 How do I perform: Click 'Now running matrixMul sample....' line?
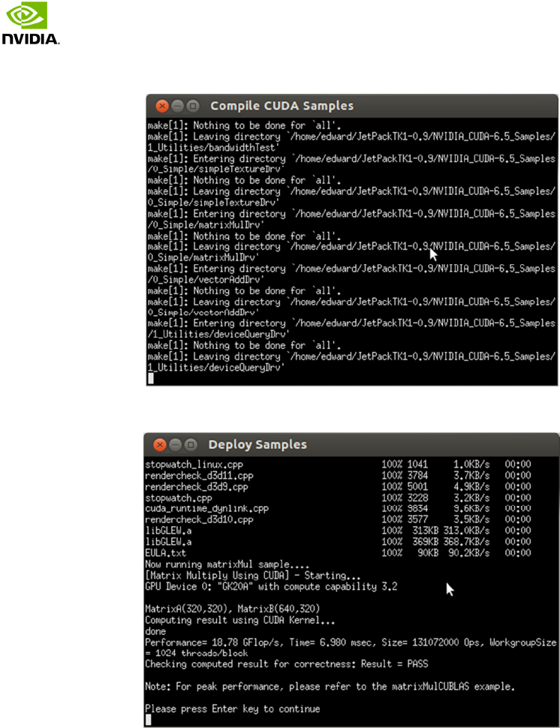[227, 564]
